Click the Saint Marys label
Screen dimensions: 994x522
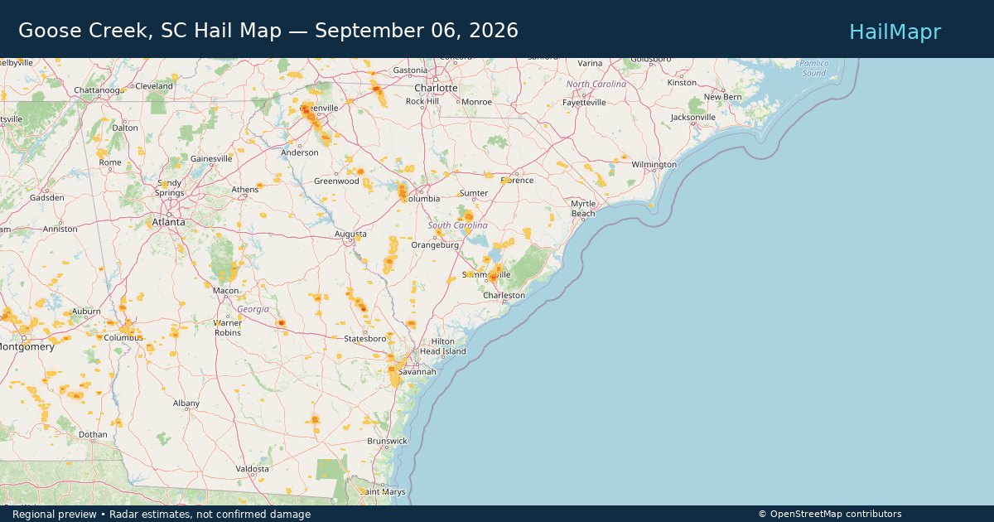click(x=382, y=491)
